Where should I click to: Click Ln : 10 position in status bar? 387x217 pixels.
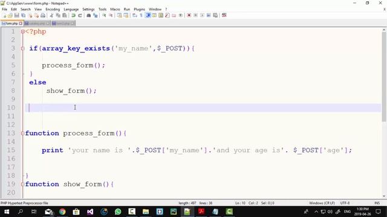[240, 203]
